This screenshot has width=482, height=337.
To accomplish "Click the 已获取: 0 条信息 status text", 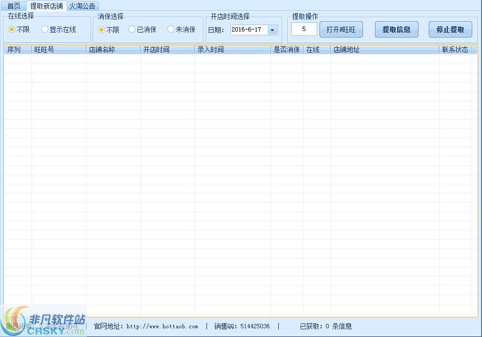I will coord(326,326).
